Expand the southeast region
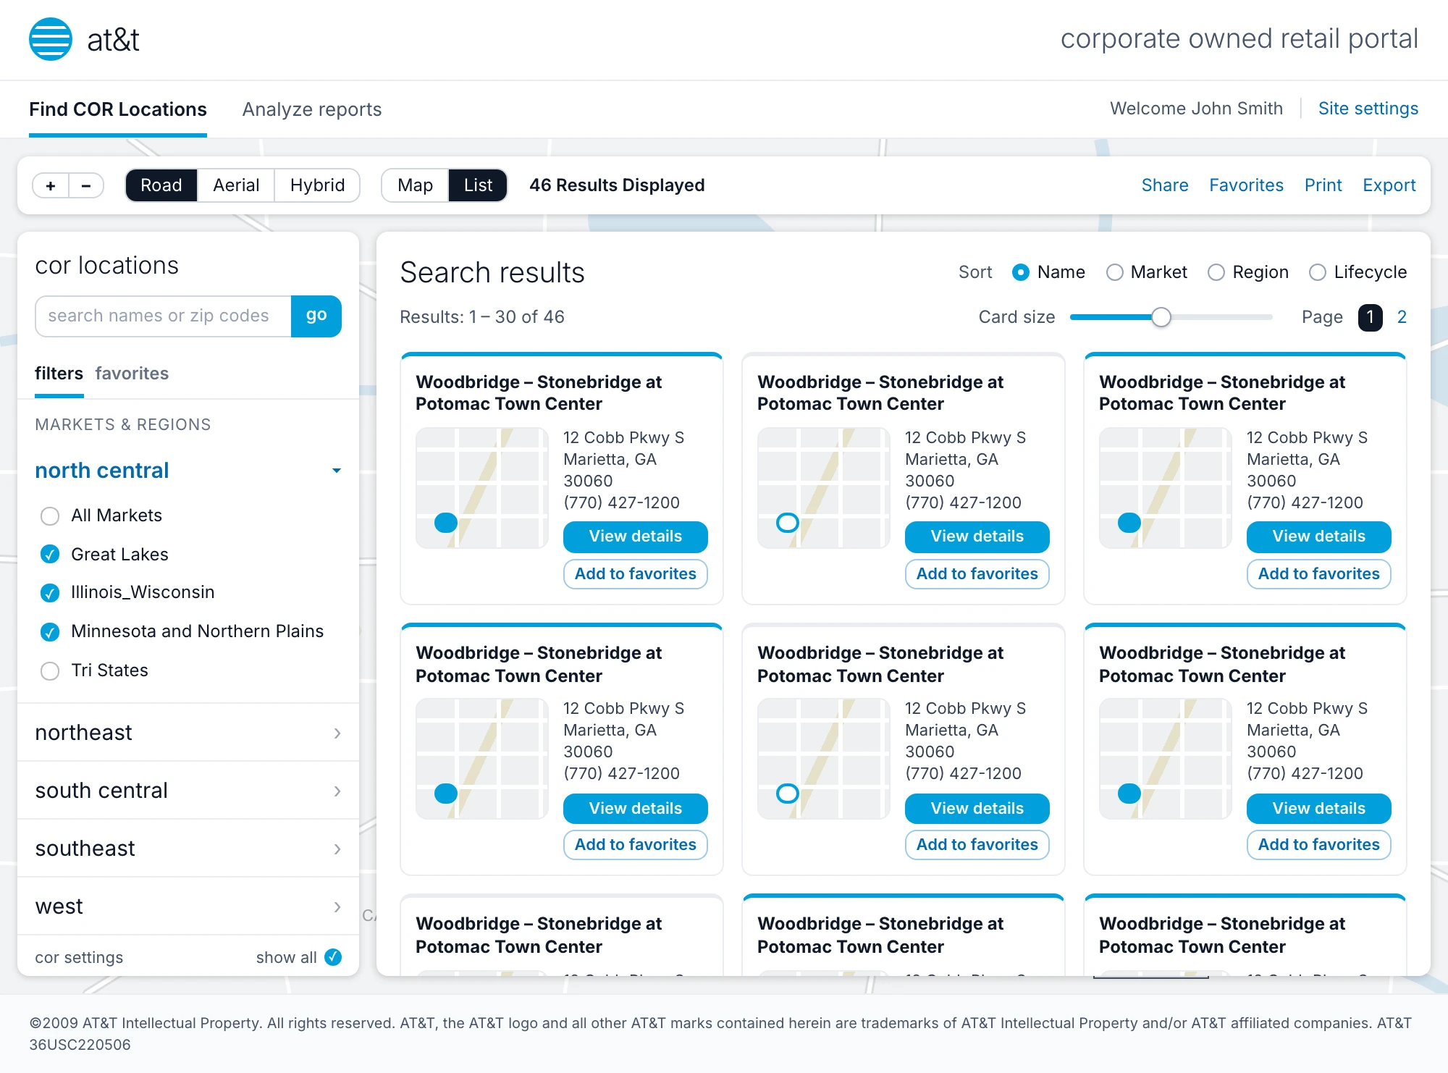This screenshot has width=1448, height=1073. 188,849
